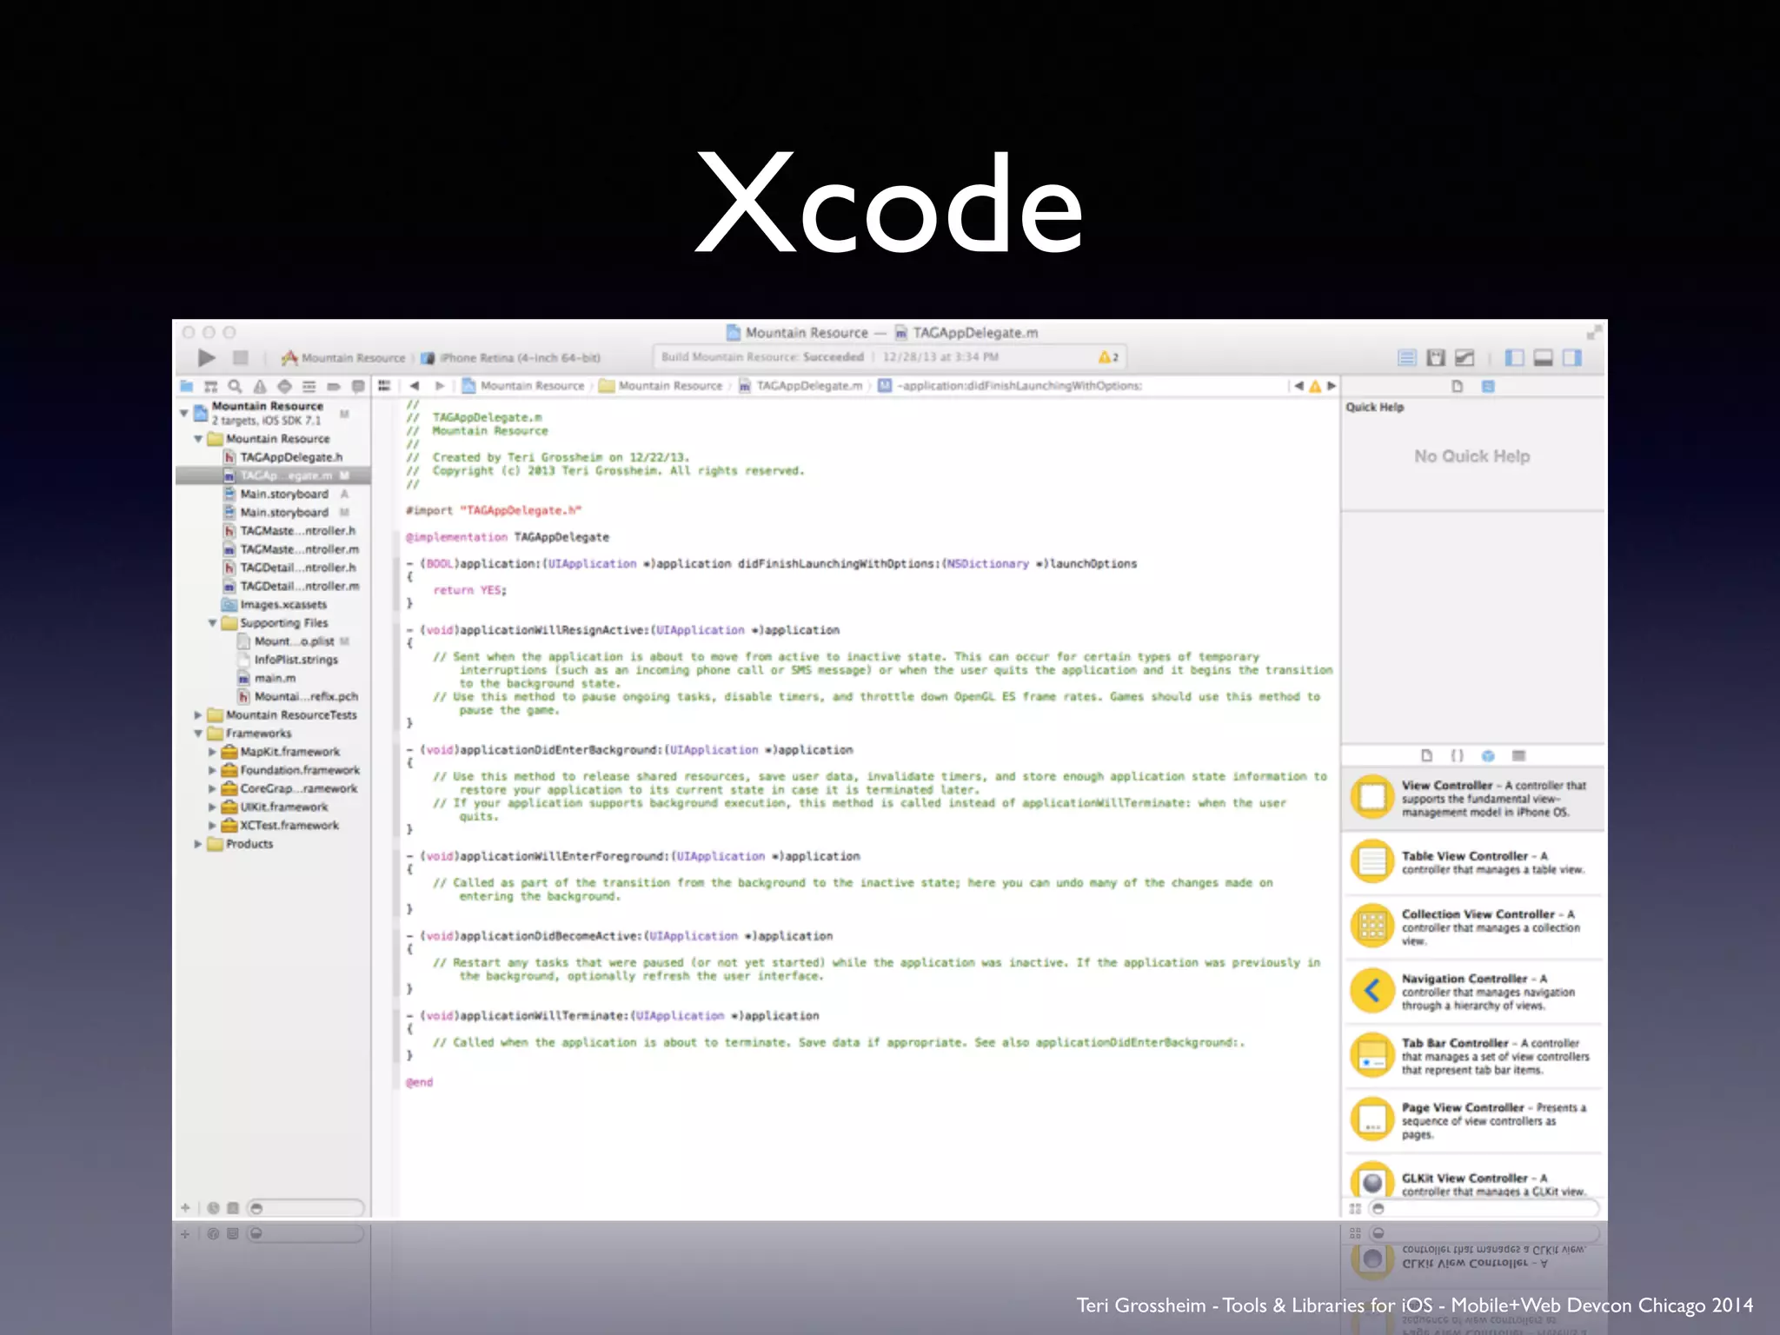This screenshot has width=1780, height=1335.
Task: Jump to previous issue arrow in jump bar
Action: [1298, 386]
